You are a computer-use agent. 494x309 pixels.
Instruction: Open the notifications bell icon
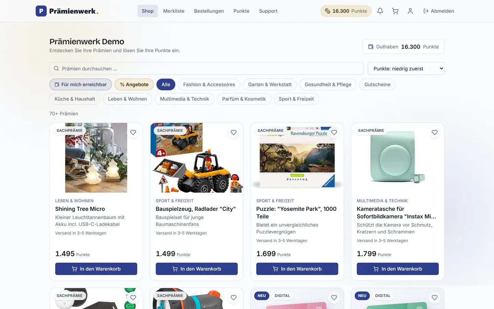coord(380,11)
